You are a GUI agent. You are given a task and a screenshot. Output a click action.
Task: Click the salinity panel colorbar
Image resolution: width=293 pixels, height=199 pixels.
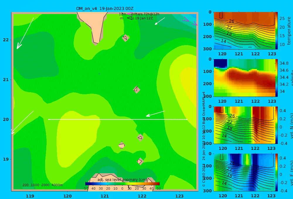click(x=277, y=78)
